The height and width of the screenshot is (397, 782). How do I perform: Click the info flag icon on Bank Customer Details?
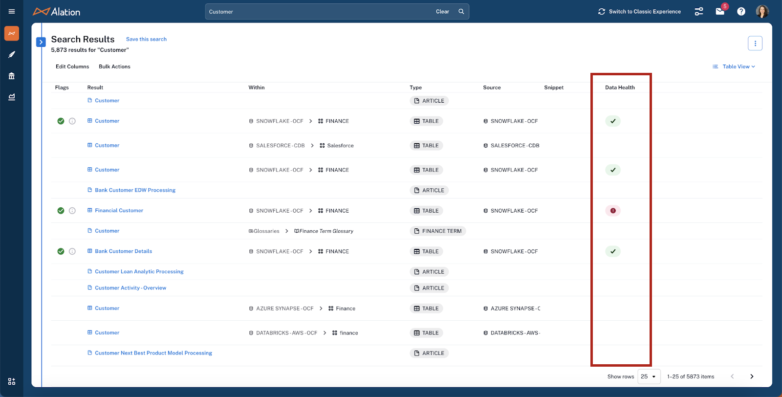click(72, 251)
